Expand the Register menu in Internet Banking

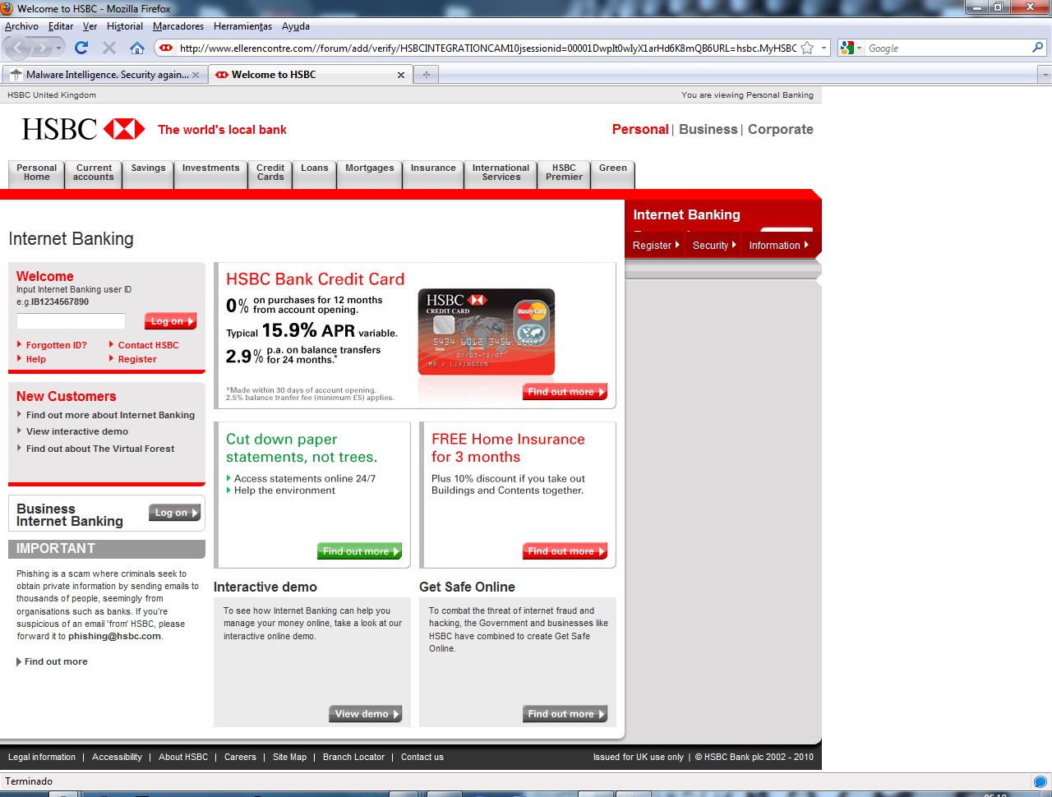click(656, 245)
